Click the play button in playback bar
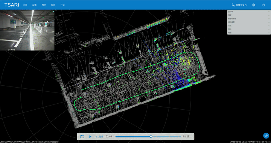The image size is (271, 143). (90, 137)
